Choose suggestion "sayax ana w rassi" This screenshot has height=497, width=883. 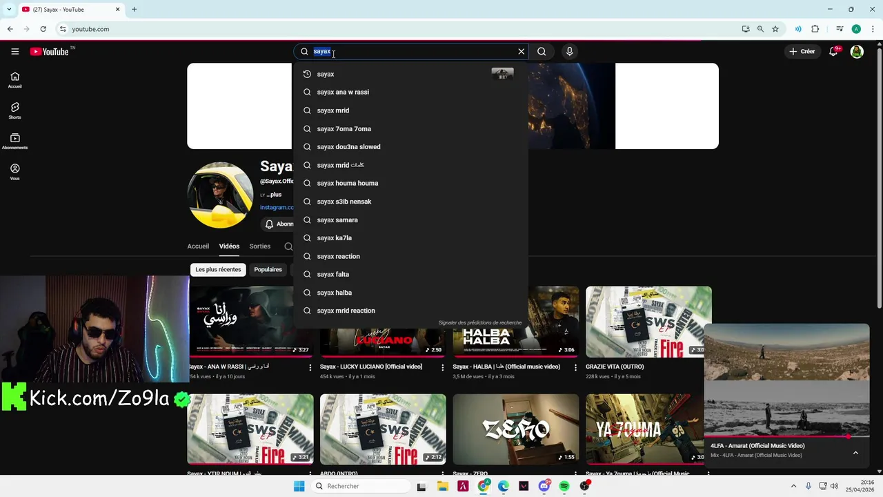(x=410, y=92)
